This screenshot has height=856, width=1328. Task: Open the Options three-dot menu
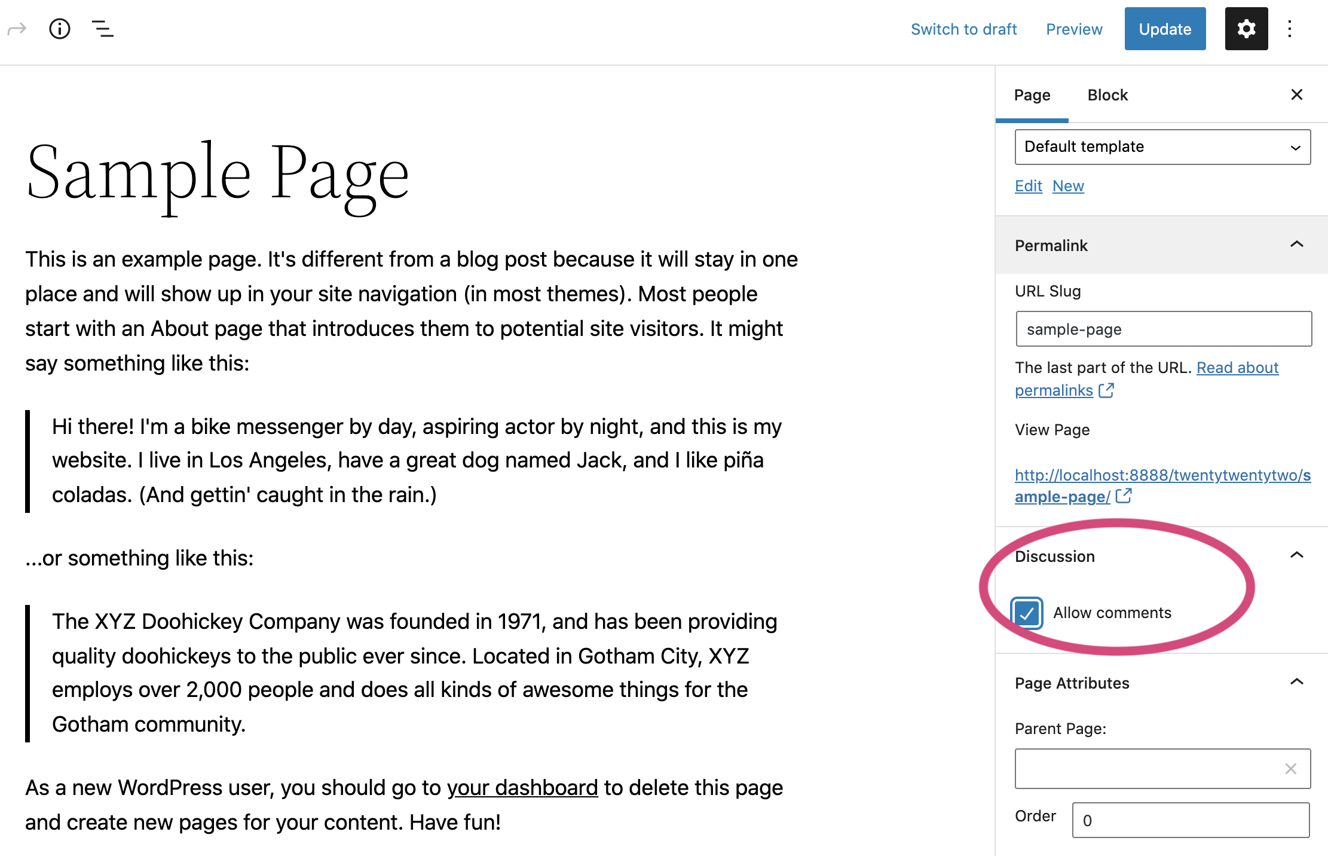(x=1290, y=28)
